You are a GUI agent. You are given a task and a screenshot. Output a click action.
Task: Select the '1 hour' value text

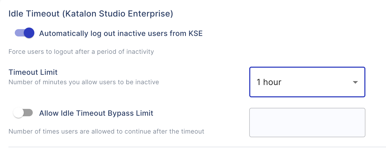(x=269, y=82)
